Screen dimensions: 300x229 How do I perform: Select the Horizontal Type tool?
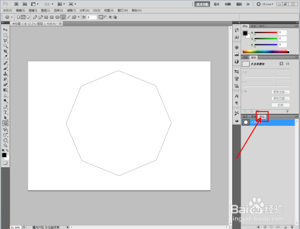tap(5, 113)
